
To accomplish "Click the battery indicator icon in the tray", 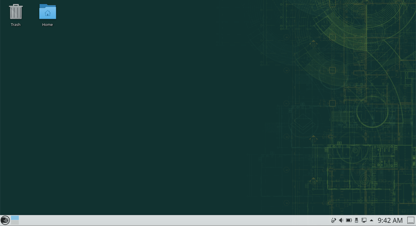I will click(x=349, y=220).
